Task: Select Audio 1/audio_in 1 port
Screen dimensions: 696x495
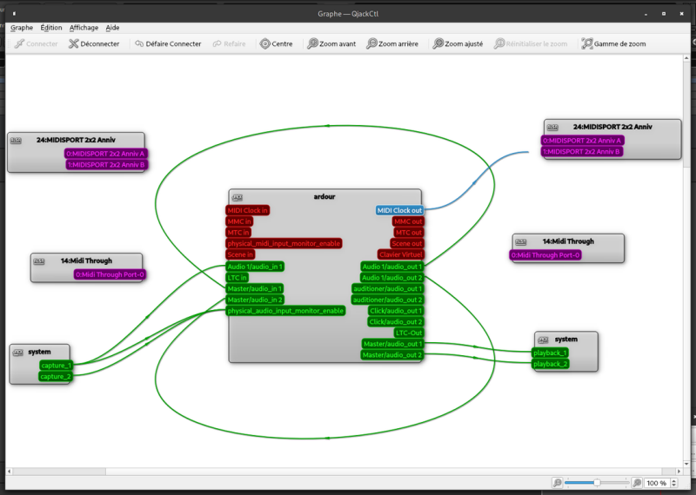Action: tap(255, 267)
